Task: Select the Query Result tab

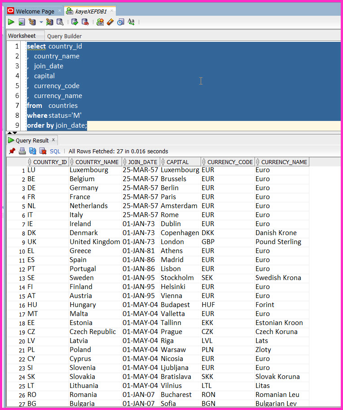Action: click(x=32, y=140)
